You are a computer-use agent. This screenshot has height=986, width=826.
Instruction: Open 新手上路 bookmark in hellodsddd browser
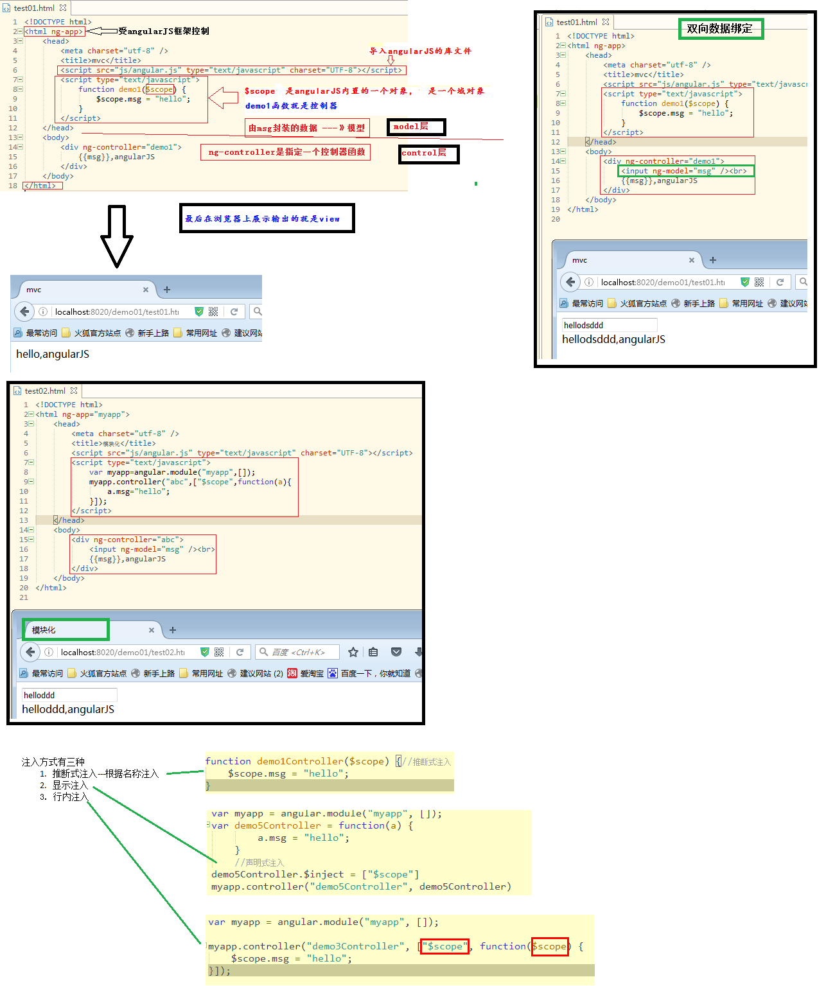point(693,303)
